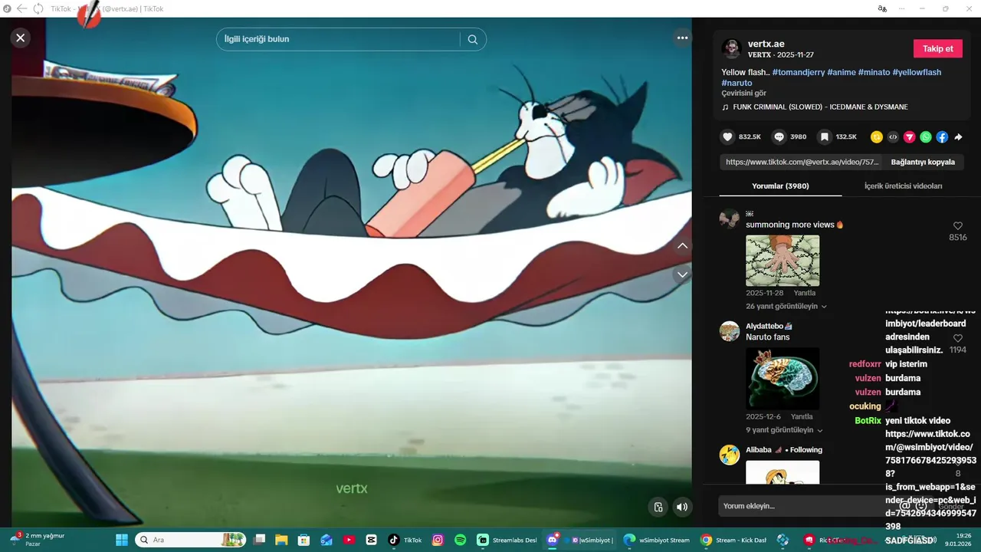
Task: Reply (Yanıtla) to 'Naruto fans' comment
Action: 802,416
